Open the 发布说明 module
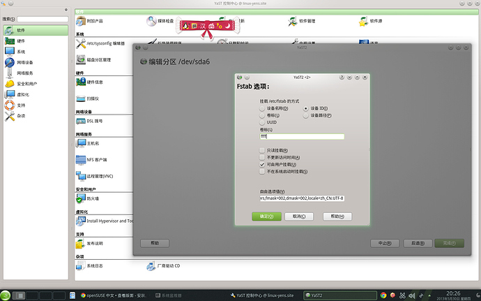Image resolution: width=481 pixels, height=301 pixels. click(x=89, y=243)
